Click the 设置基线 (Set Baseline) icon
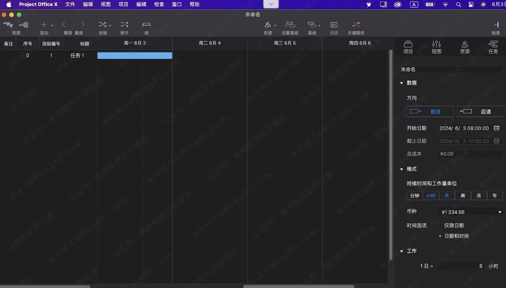506x288 pixels. pyautogui.click(x=290, y=25)
